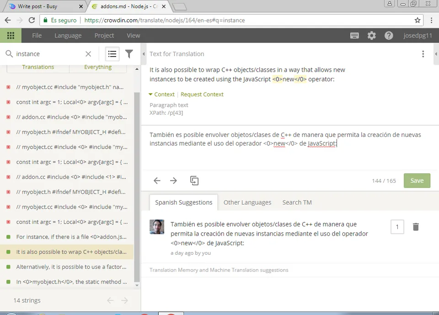Image resolution: width=439 pixels, height=315 pixels.
Task: Open the Language menu
Action: click(68, 36)
